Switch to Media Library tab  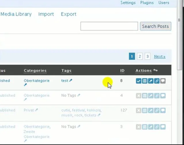[x=16, y=14]
